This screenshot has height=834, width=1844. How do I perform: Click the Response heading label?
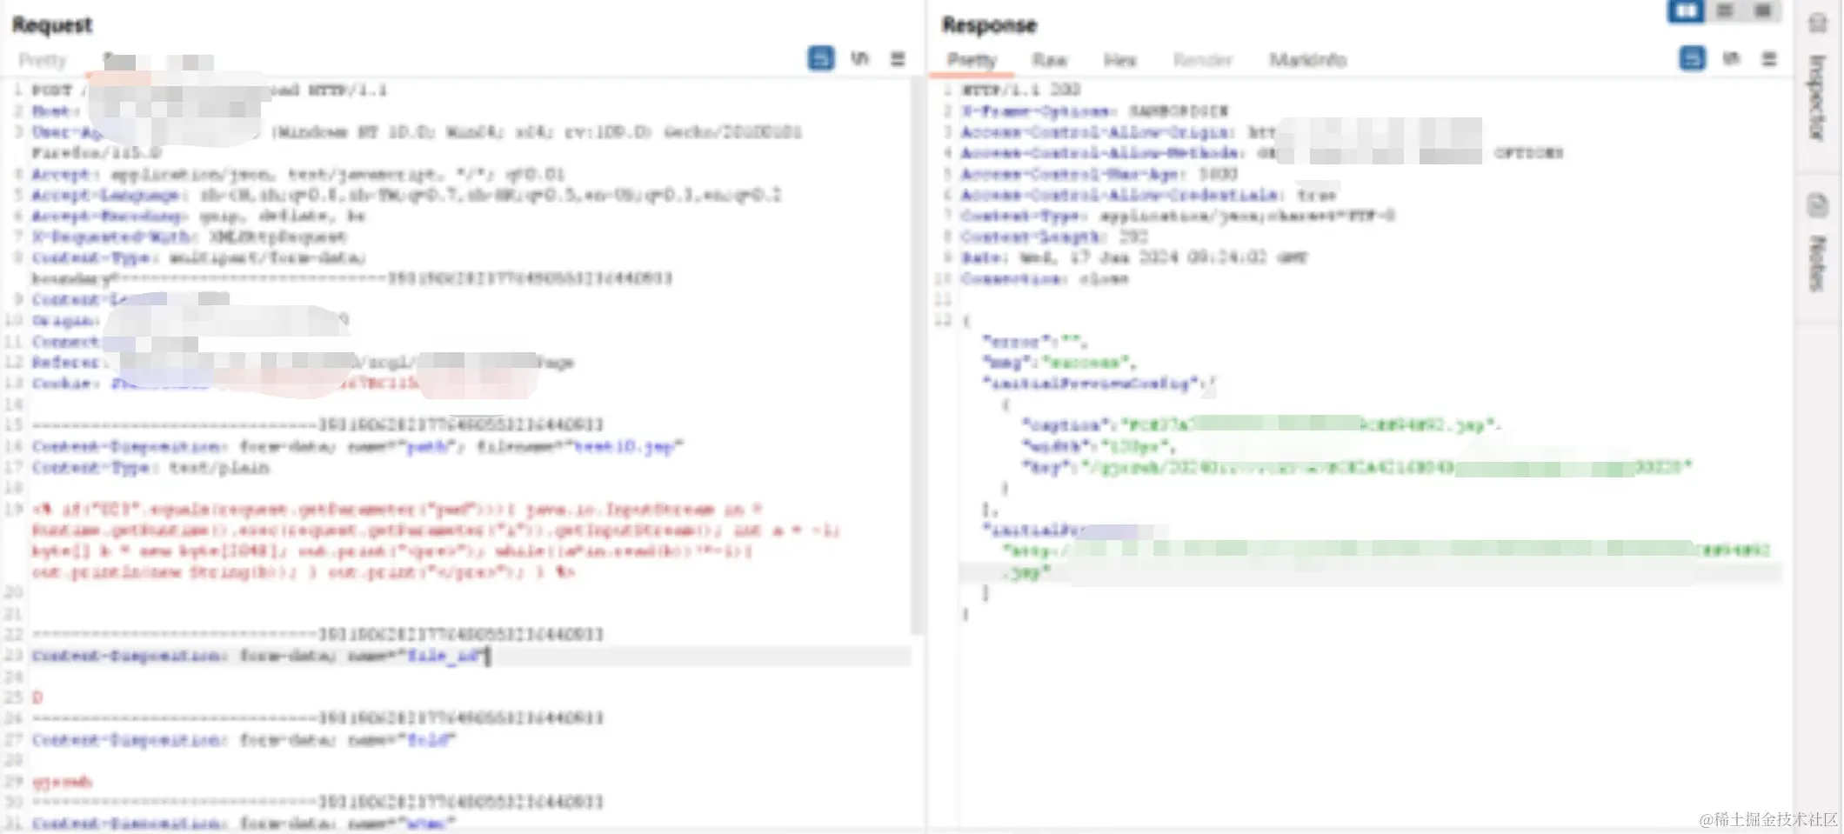pos(989,25)
